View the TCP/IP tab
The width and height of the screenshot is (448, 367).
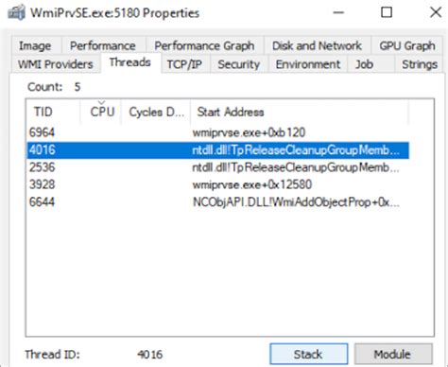tap(184, 64)
